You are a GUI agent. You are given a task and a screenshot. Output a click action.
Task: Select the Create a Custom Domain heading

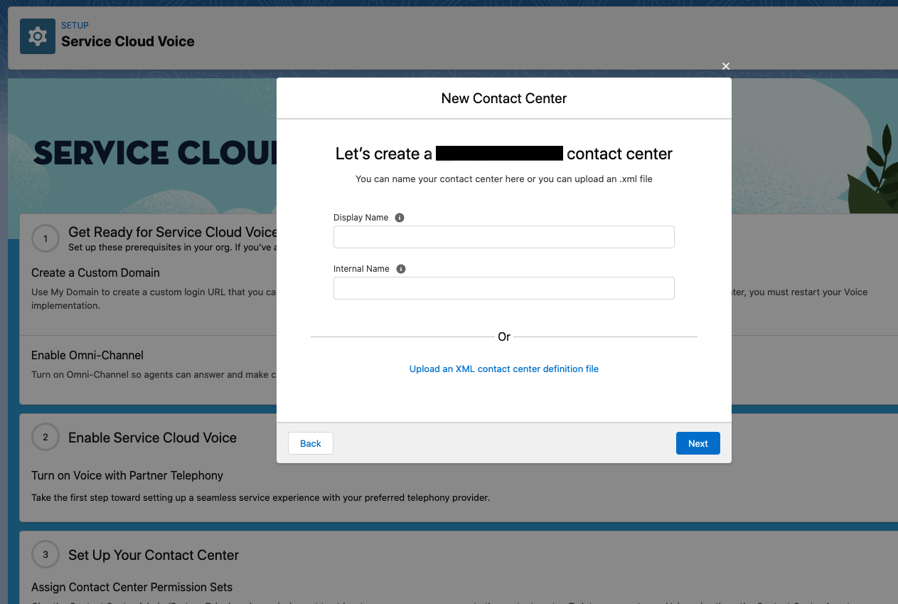(95, 272)
